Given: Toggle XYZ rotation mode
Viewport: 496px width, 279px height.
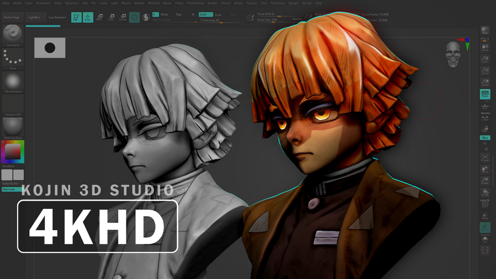Looking at the screenshot, I should [485, 138].
